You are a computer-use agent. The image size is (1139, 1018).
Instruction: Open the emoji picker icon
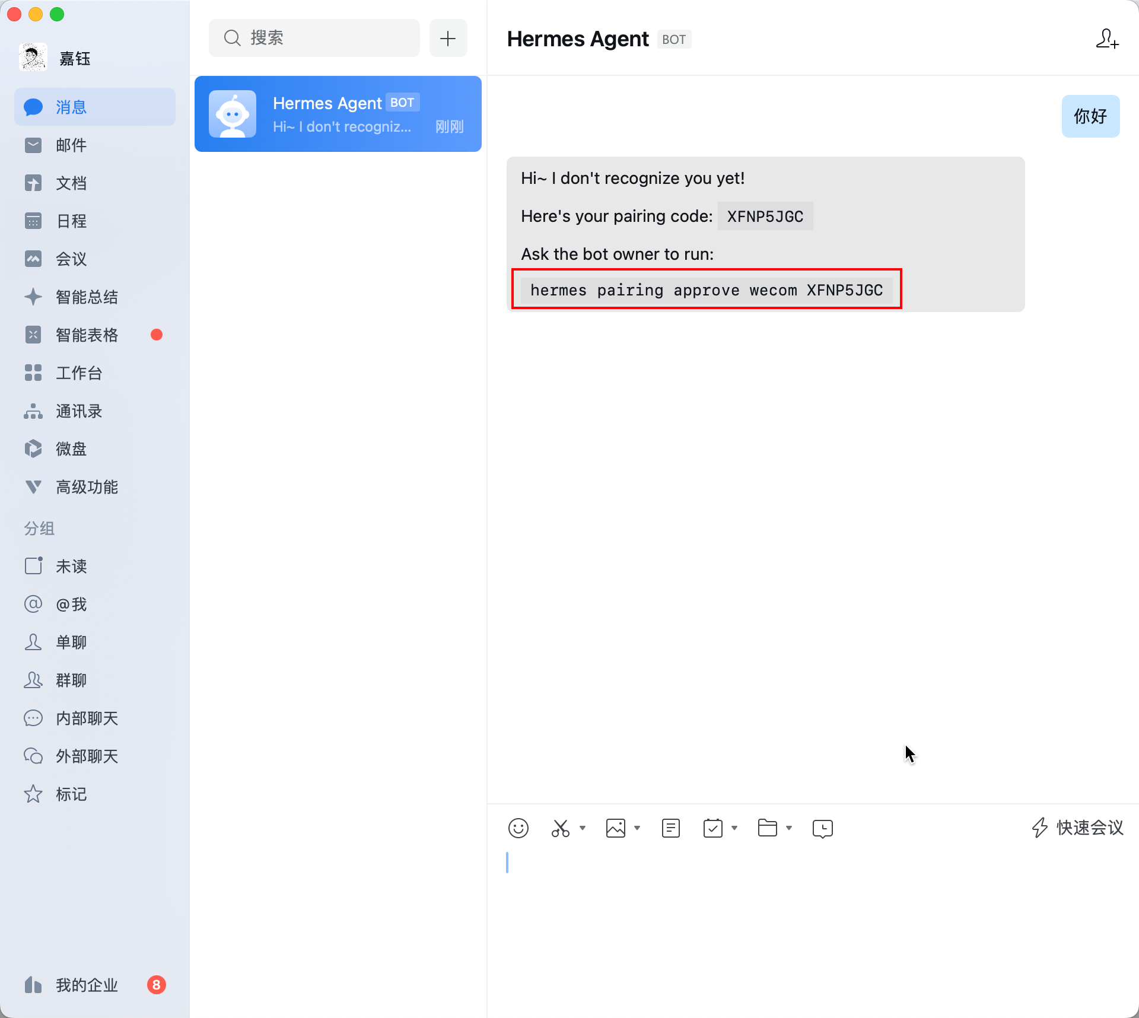[518, 828]
